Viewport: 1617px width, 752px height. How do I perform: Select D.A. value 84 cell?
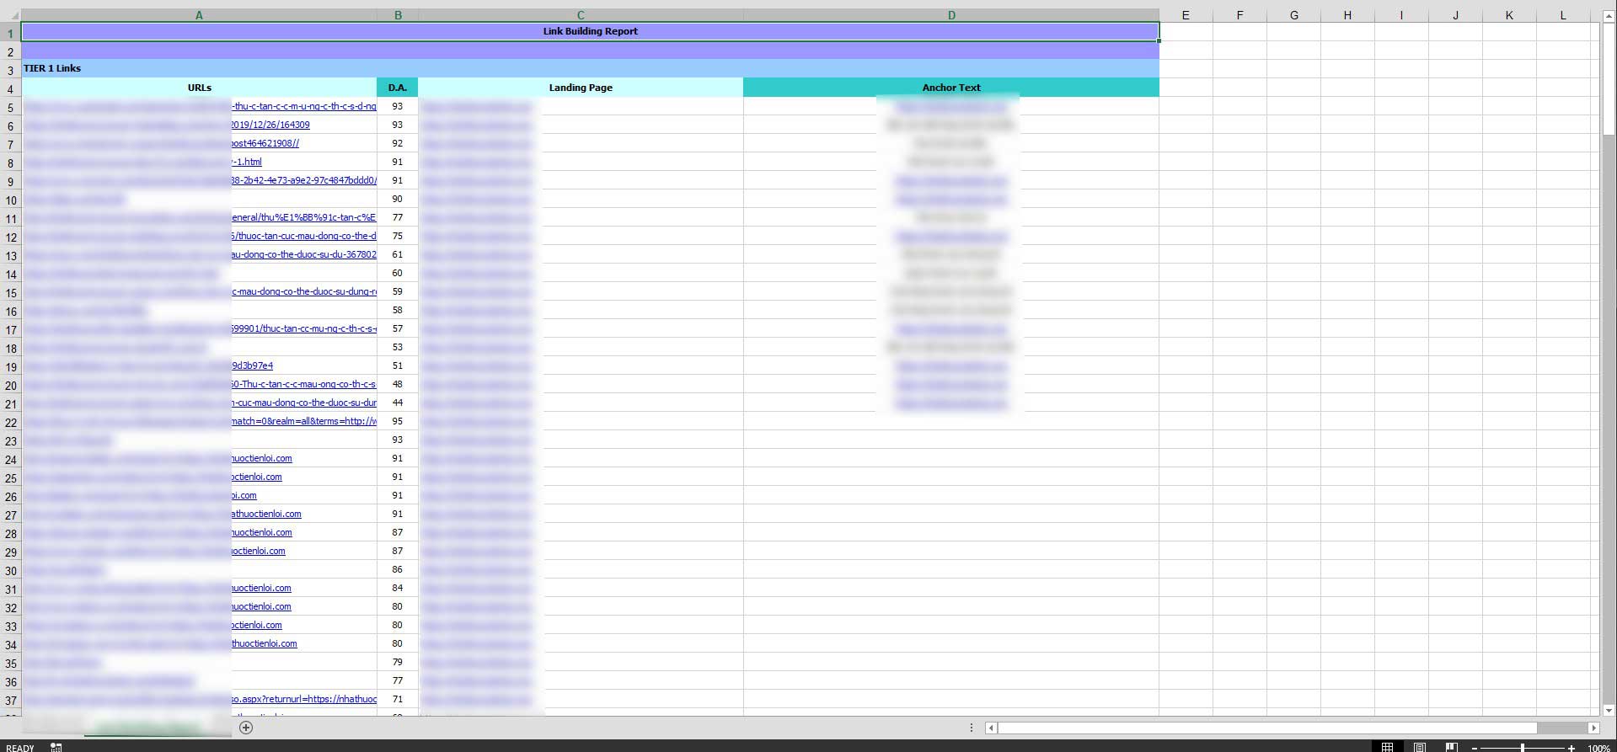tap(398, 588)
